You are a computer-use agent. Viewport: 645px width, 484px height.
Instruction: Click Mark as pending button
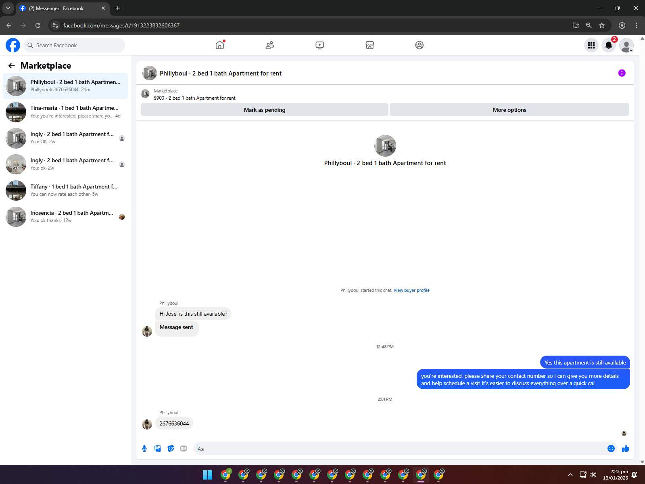point(265,110)
